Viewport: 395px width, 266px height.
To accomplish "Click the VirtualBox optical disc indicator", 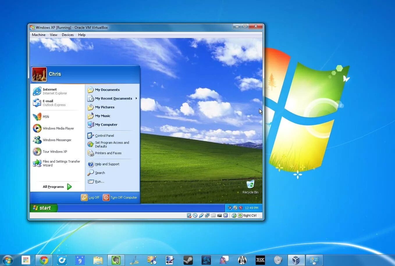I will pos(195,215).
